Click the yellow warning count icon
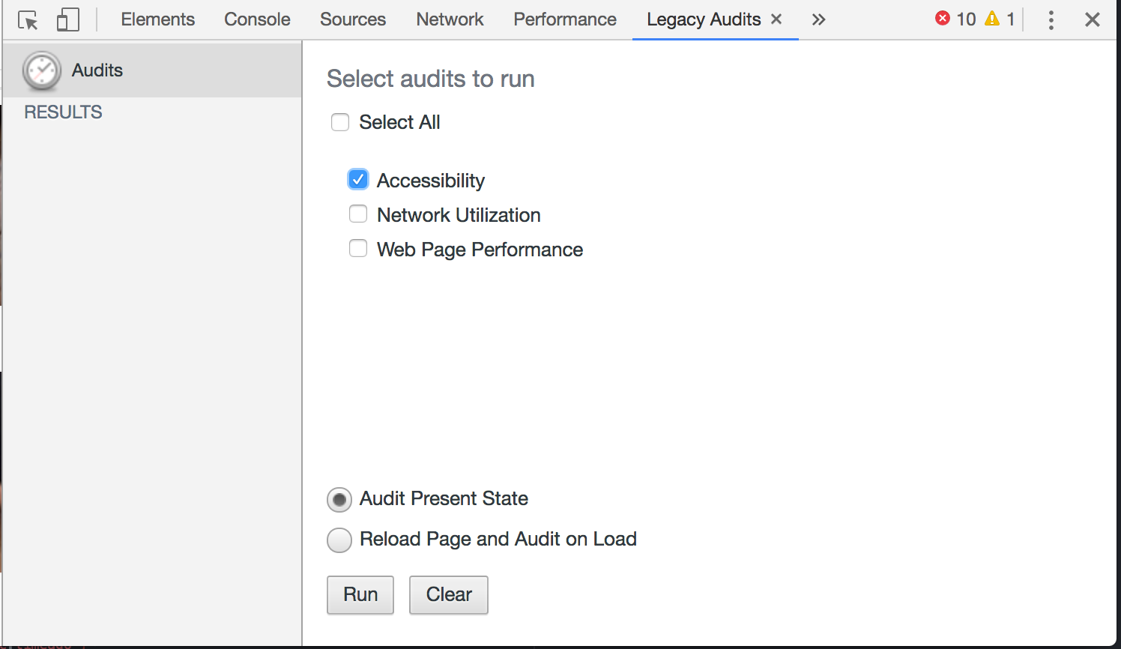This screenshot has height=649, width=1121. [x=992, y=19]
